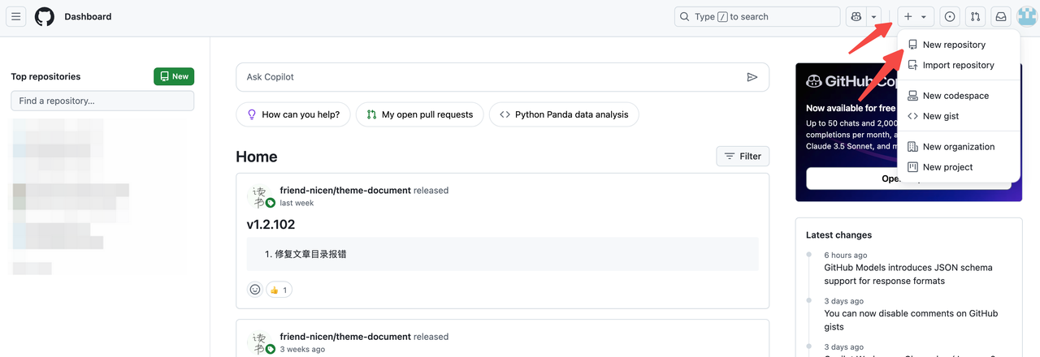The height and width of the screenshot is (357, 1040).
Task: Choose Import repository menu item
Action: pos(958,65)
